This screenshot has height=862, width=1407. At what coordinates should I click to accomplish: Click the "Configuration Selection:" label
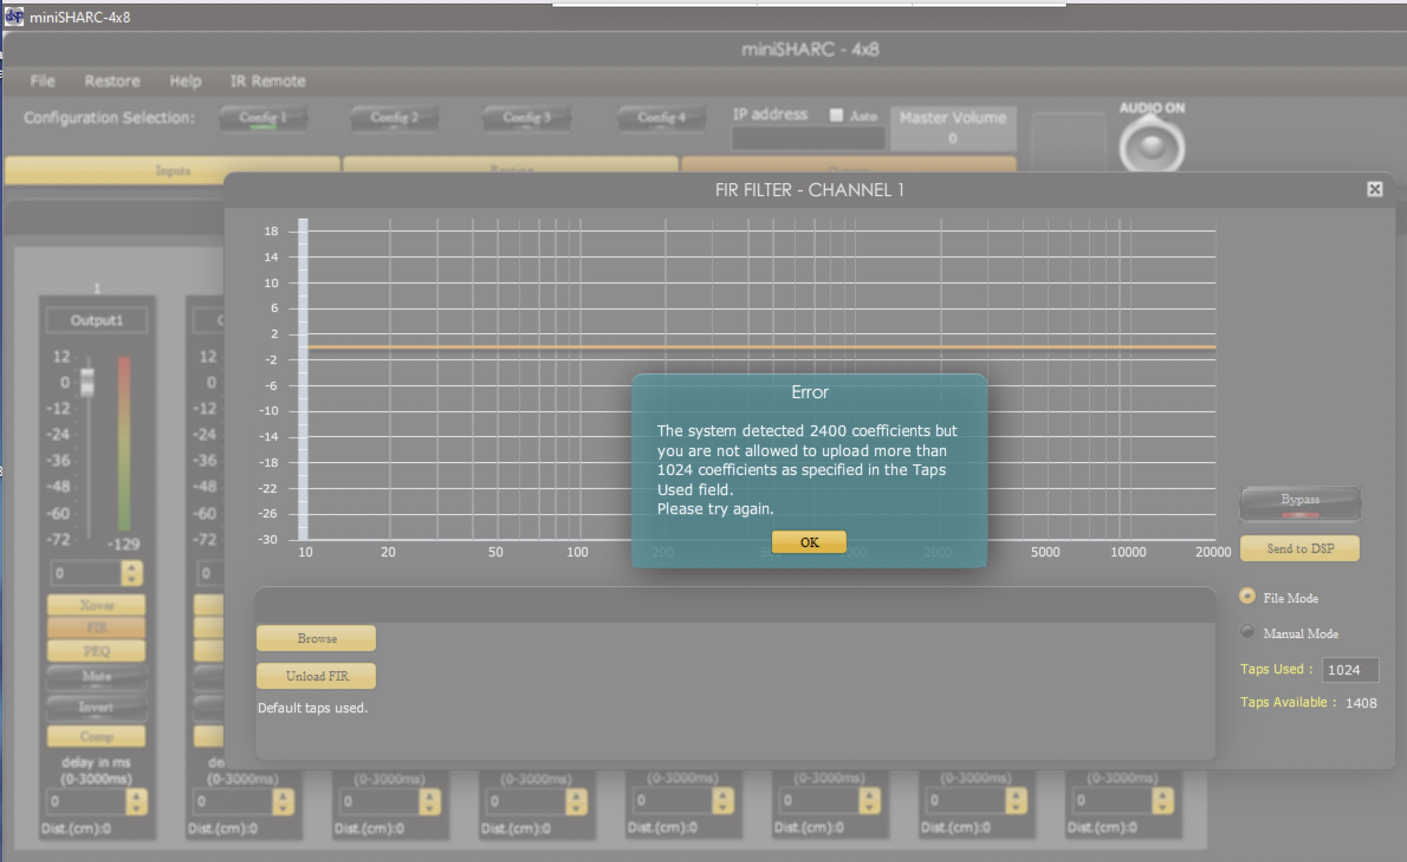[x=109, y=118]
